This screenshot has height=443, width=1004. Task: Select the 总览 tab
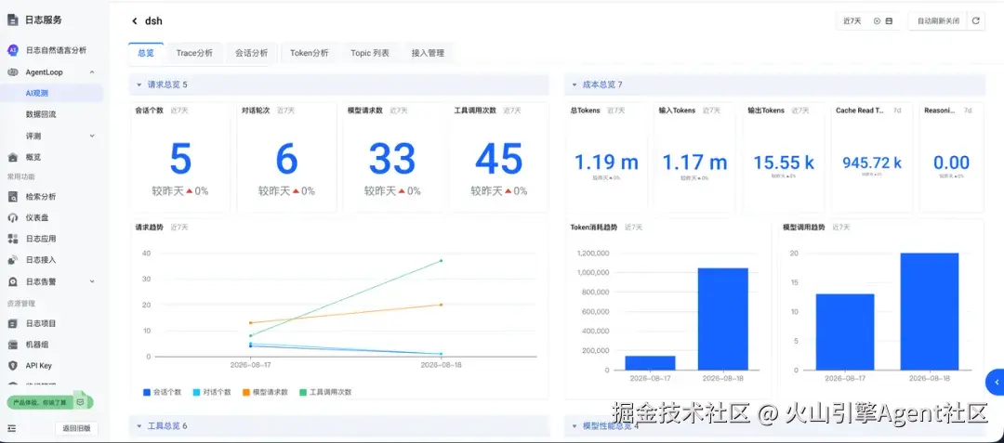click(x=146, y=53)
